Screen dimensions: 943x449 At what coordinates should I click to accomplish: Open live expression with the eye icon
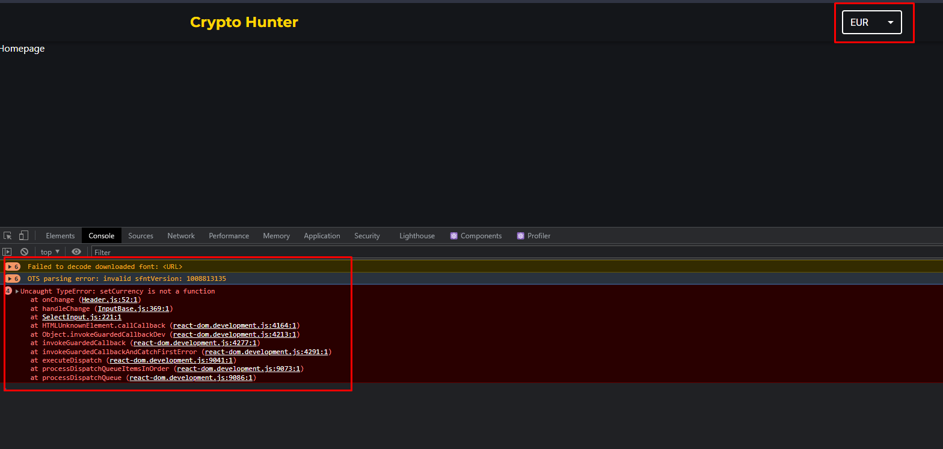tap(76, 252)
